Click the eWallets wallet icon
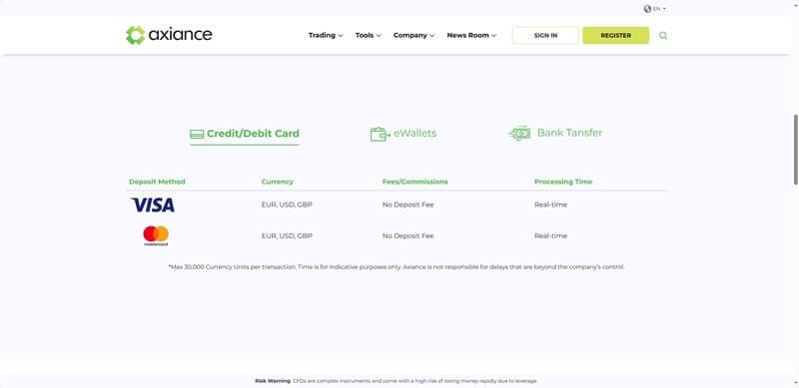This screenshot has width=799, height=388. pyautogui.click(x=380, y=134)
